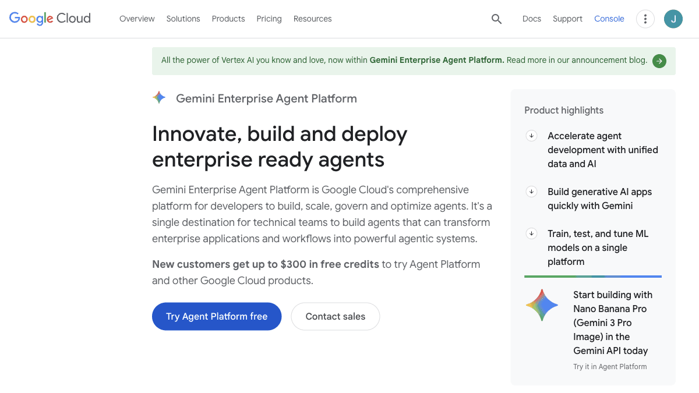Viewport: 699px width, 393px height.
Task: Open the J account avatar
Action: click(673, 19)
